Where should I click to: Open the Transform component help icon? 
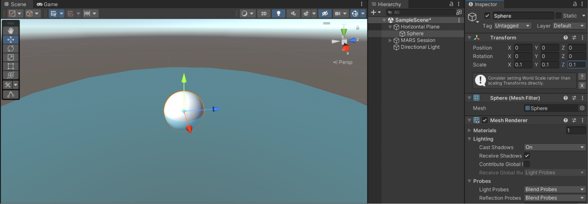(565, 38)
